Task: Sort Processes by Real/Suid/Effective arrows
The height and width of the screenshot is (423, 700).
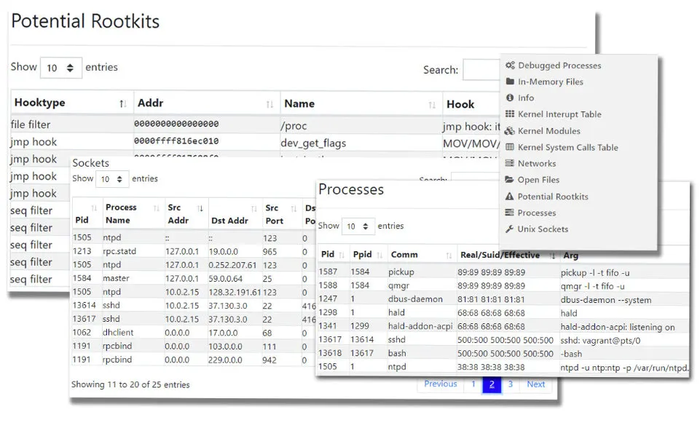Action: pos(552,256)
